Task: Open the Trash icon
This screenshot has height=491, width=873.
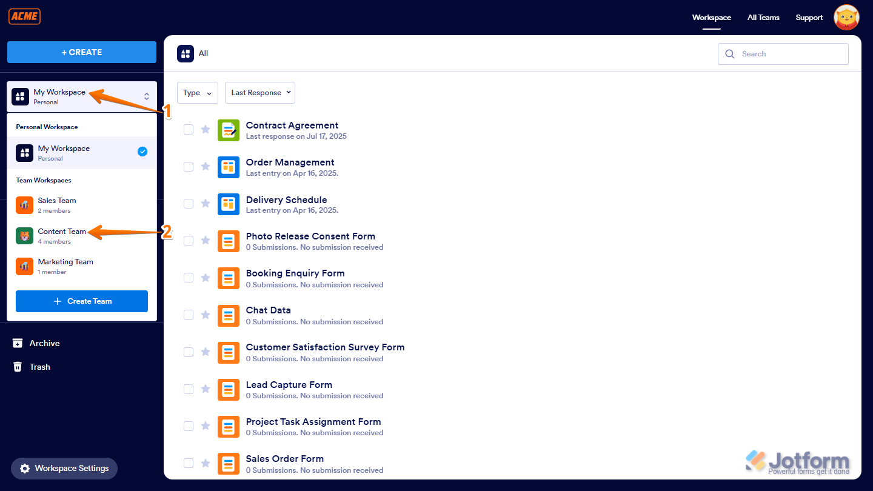Action: pyautogui.click(x=18, y=366)
